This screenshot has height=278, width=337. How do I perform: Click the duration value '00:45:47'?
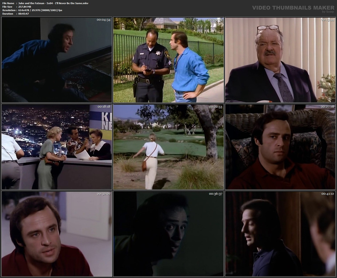(x=24, y=14)
